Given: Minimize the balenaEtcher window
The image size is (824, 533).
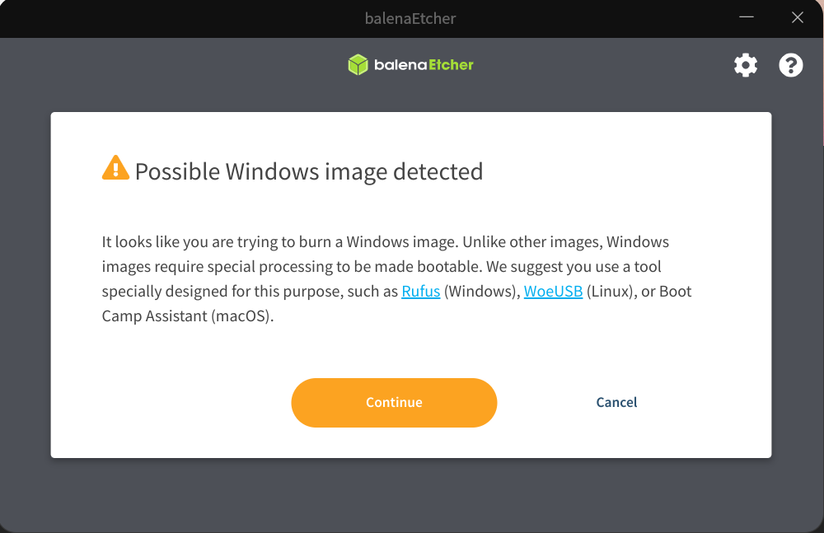Looking at the screenshot, I should point(747,17).
